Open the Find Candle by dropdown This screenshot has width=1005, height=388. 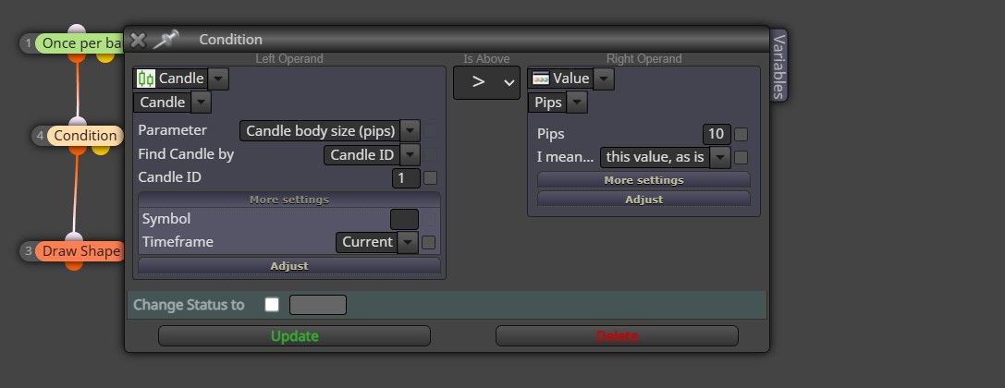coord(411,155)
